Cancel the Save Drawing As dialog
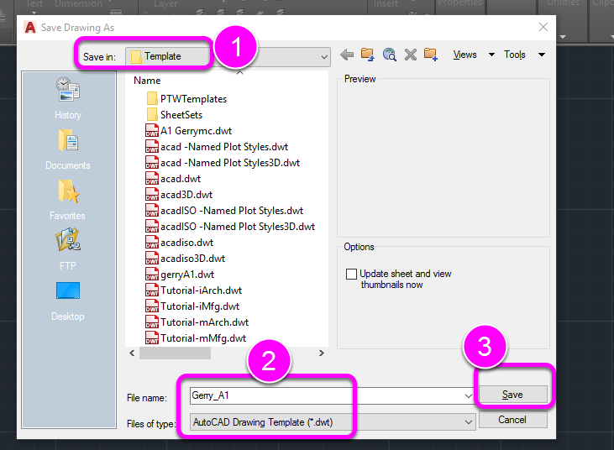 click(x=512, y=420)
